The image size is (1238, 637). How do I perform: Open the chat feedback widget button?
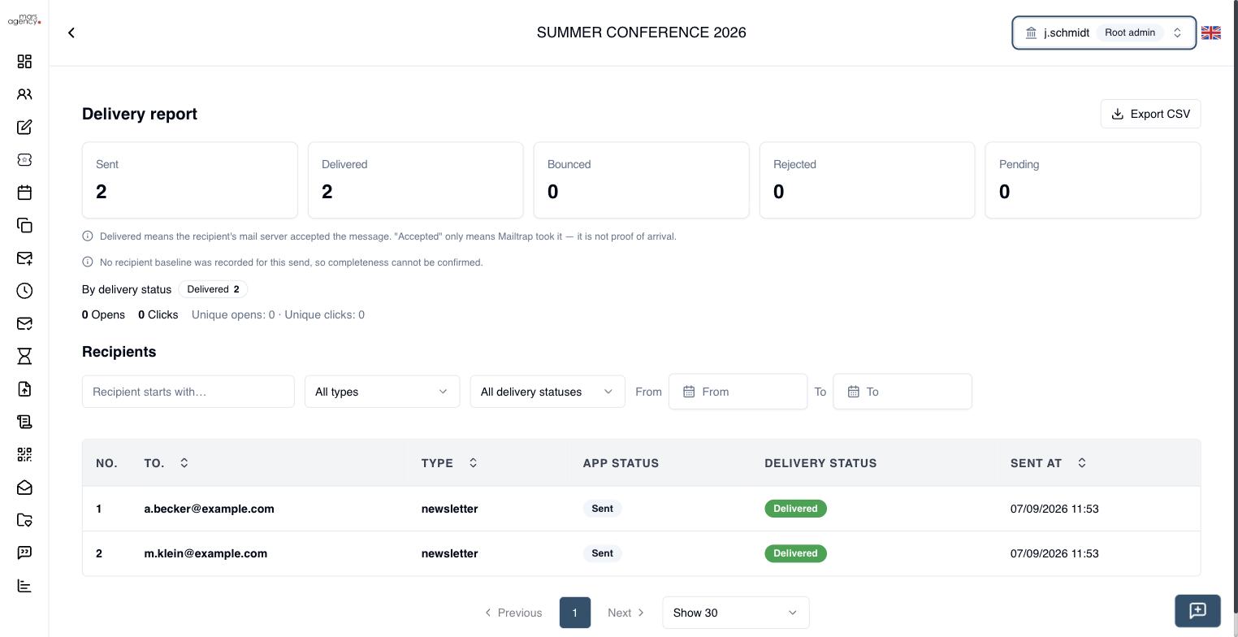pyautogui.click(x=1197, y=611)
